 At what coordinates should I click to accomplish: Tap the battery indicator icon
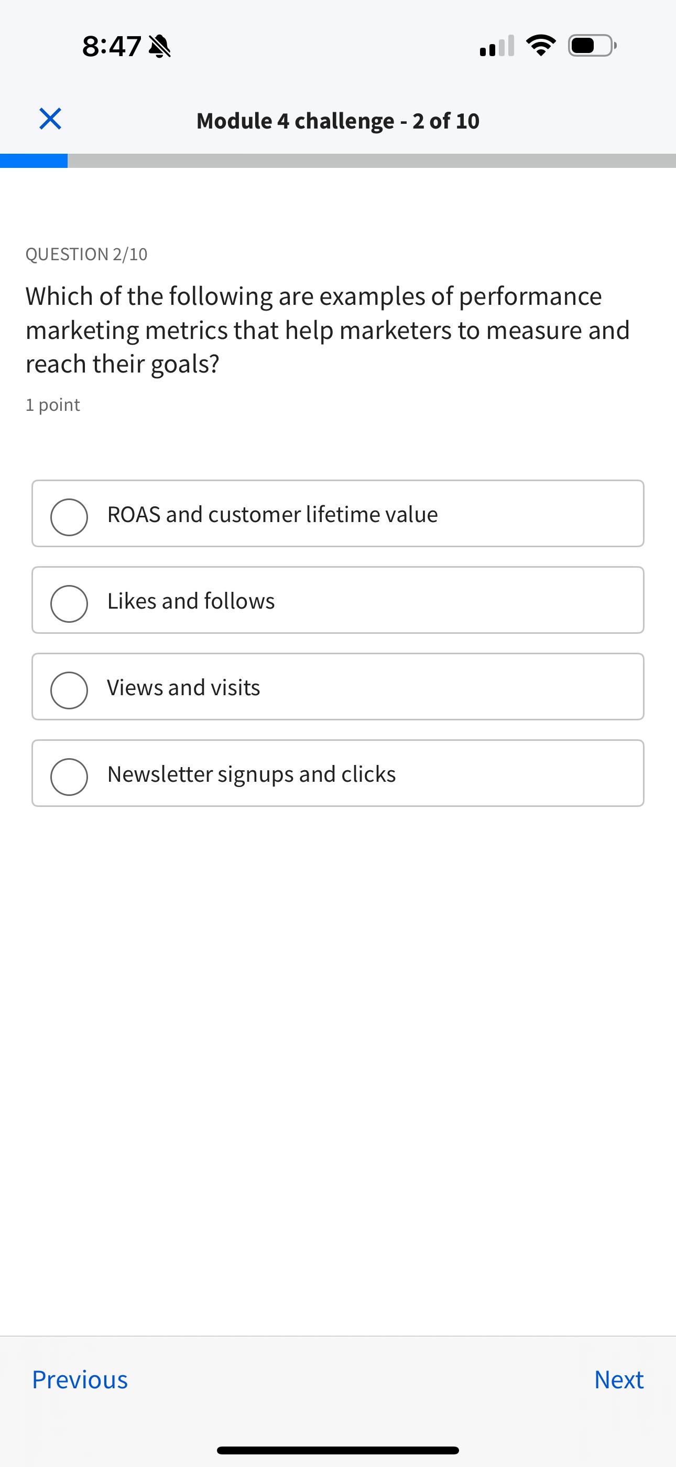(591, 46)
